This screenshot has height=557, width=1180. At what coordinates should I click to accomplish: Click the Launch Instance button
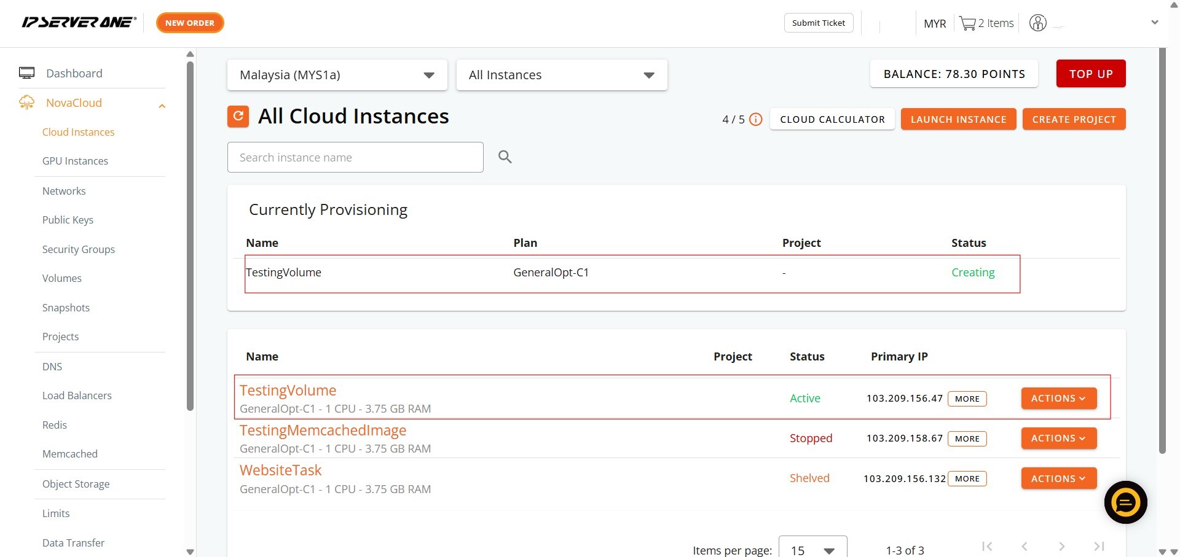click(x=958, y=119)
